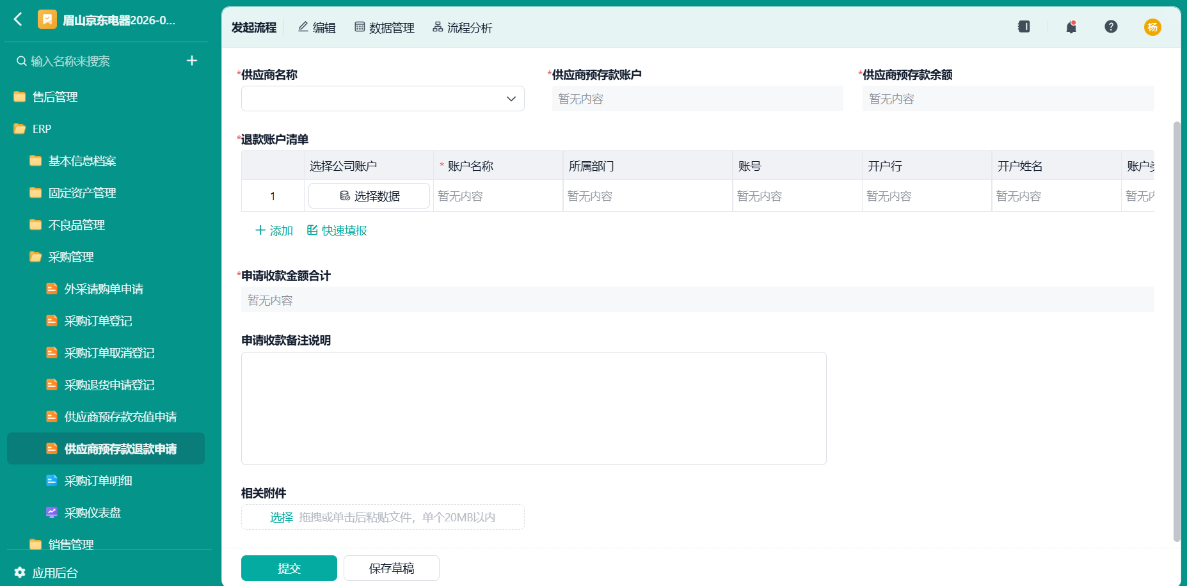Click the 选择公司账户 column header
Image resolution: width=1187 pixels, height=586 pixels.
[369, 166]
